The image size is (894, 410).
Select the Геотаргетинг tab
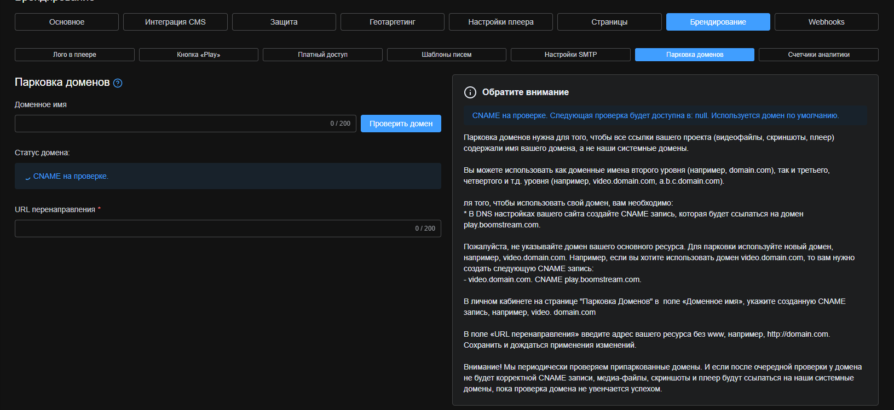393,22
